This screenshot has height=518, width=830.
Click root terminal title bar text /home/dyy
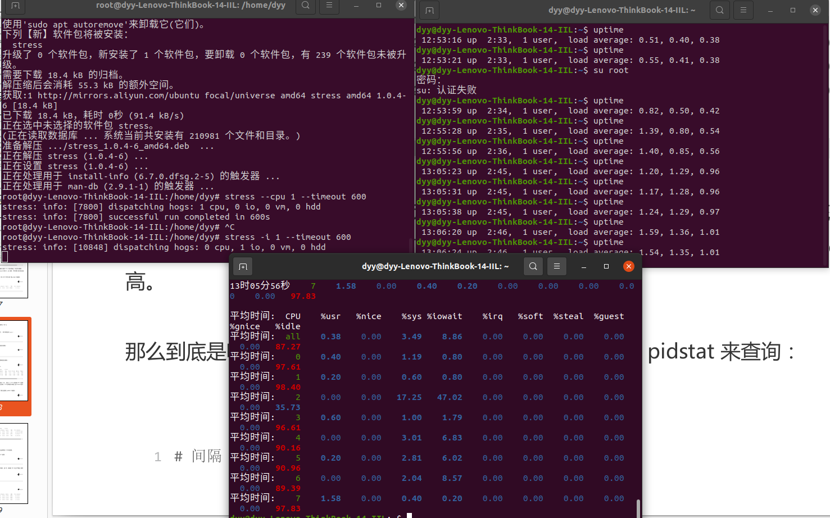pyautogui.click(x=264, y=5)
